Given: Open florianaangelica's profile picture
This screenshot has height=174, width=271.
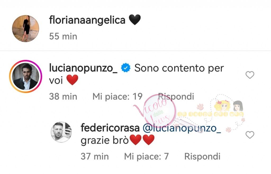Looking at the screenshot, I should click(x=26, y=29).
